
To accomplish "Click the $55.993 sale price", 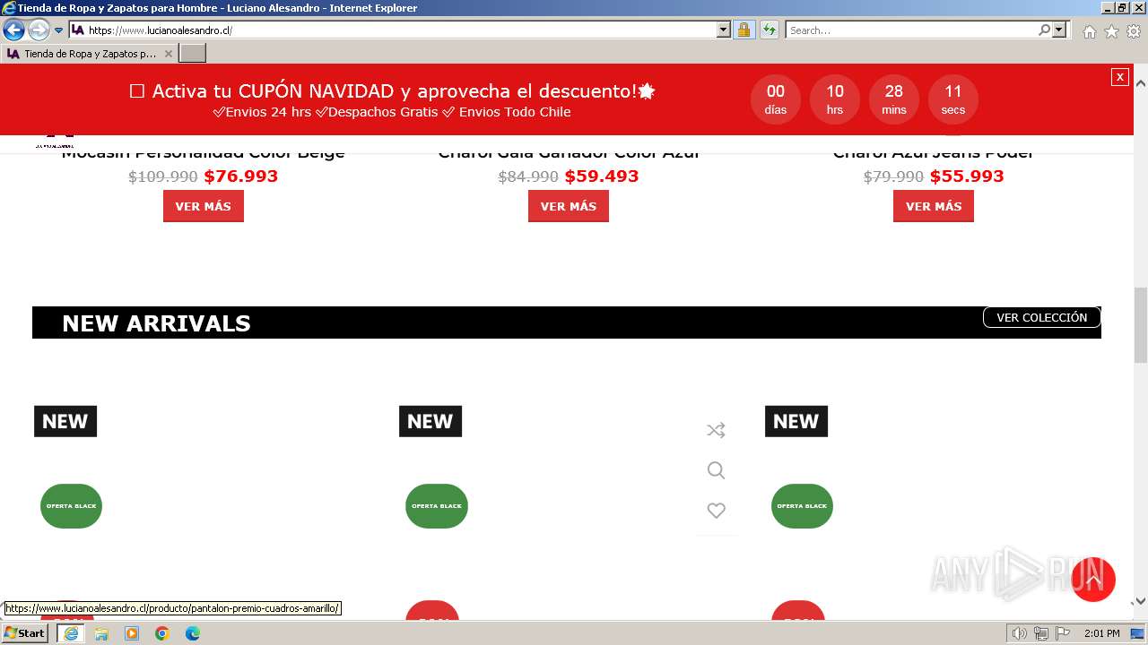I will (x=967, y=176).
